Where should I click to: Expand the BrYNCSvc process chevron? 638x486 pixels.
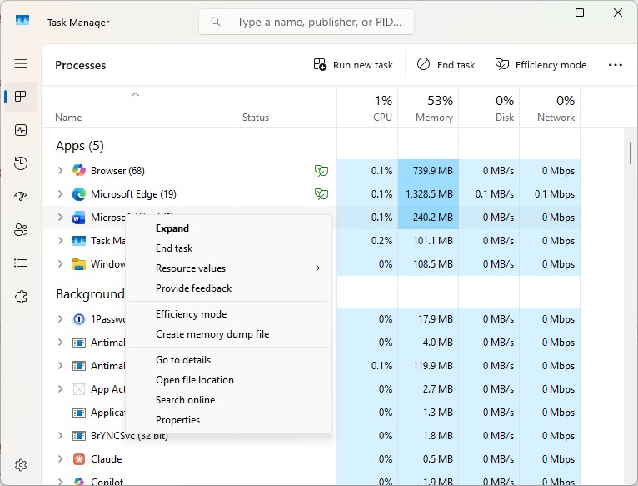(60, 435)
